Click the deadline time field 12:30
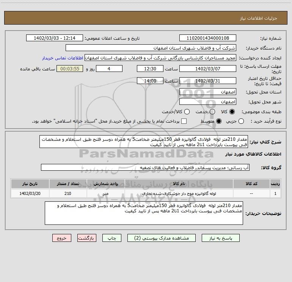The image size is (292, 282). pos(150,69)
